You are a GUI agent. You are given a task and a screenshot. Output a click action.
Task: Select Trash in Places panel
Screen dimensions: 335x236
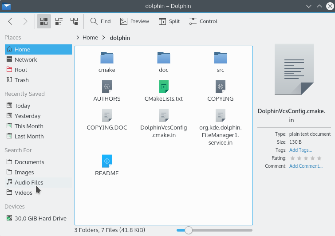click(21, 80)
